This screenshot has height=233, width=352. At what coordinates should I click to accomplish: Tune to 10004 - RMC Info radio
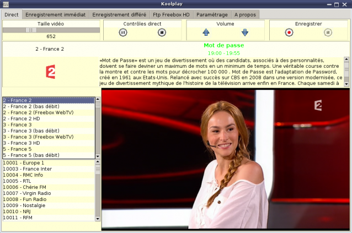(49, 175)
